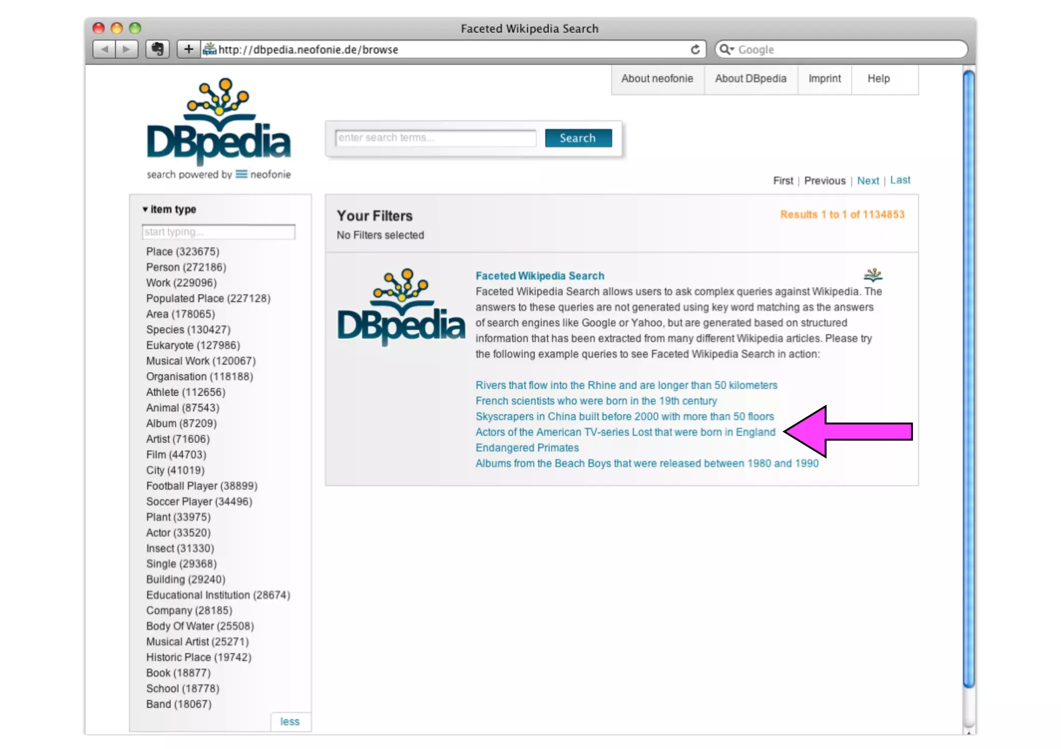
Task: Click the reload page icon
Action: (695, 49)
